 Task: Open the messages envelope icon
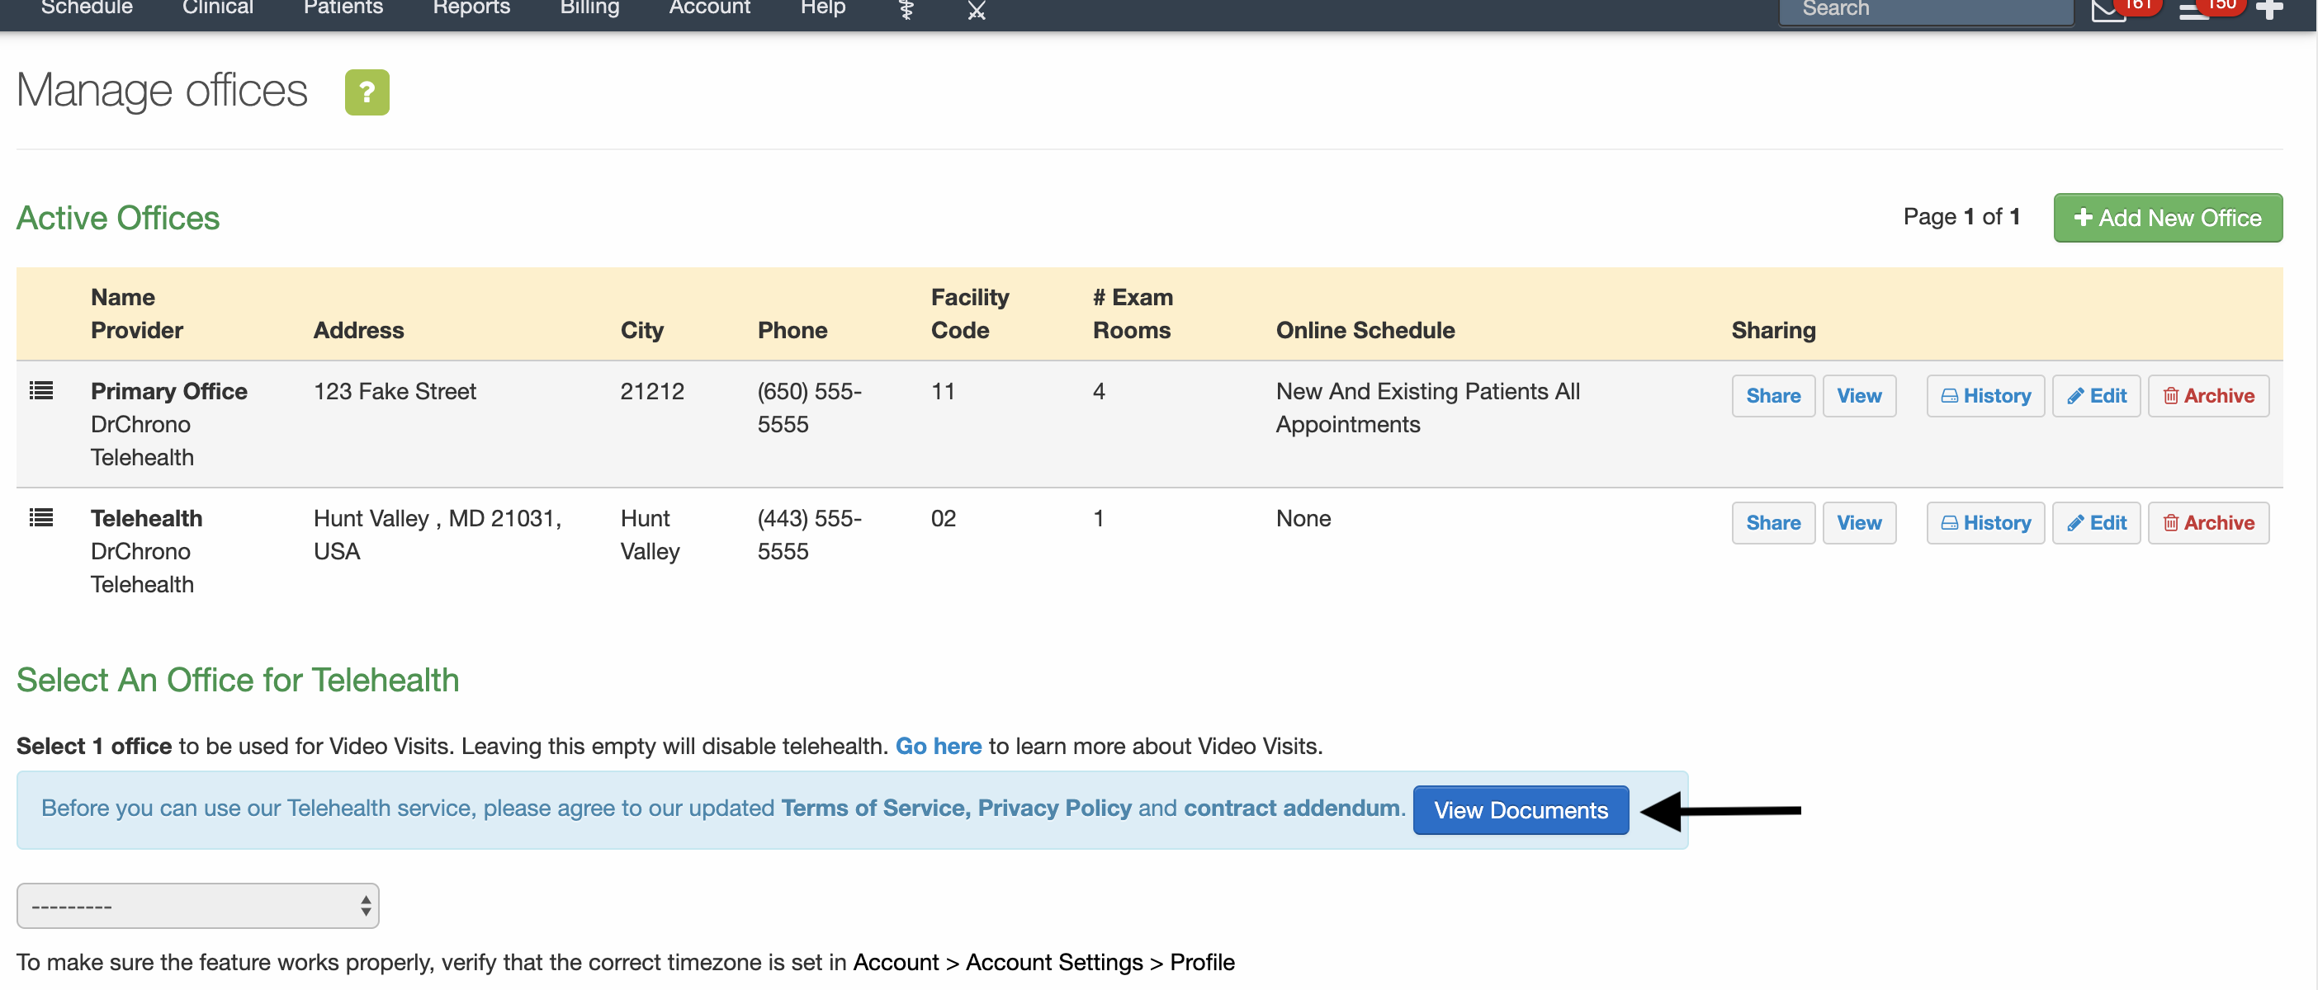2107,10
